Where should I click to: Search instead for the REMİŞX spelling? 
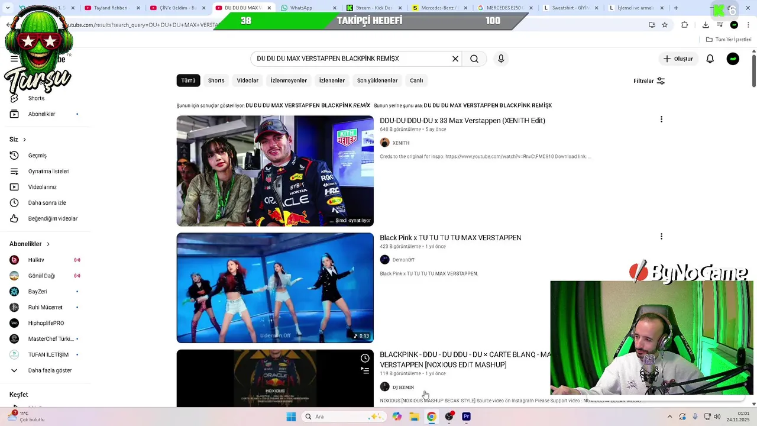pos(488,105)
